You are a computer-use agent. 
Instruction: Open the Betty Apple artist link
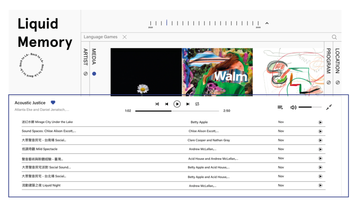point(199,122)
